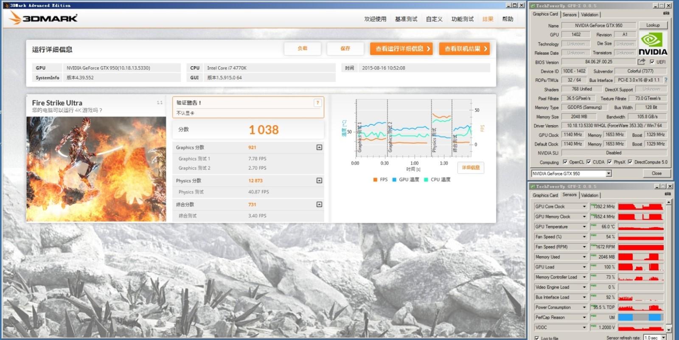Toggle the Log to file checkbox
This screenshot has height=340, width=679.
537,338
